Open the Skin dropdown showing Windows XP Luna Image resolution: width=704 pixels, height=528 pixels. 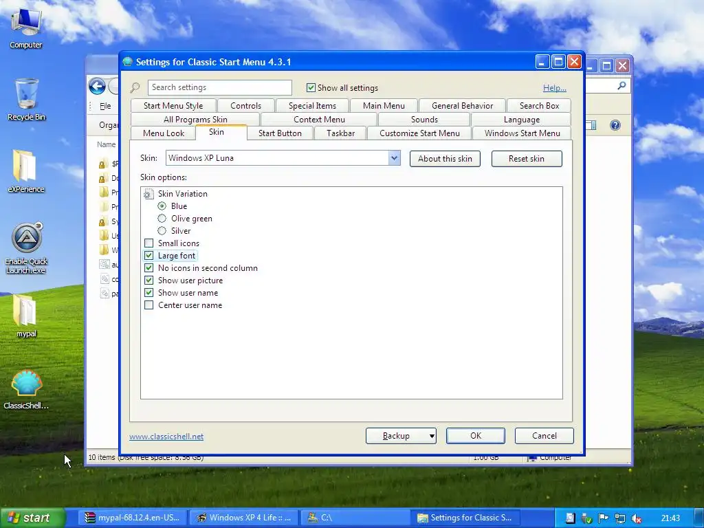(x=283, y=158)
